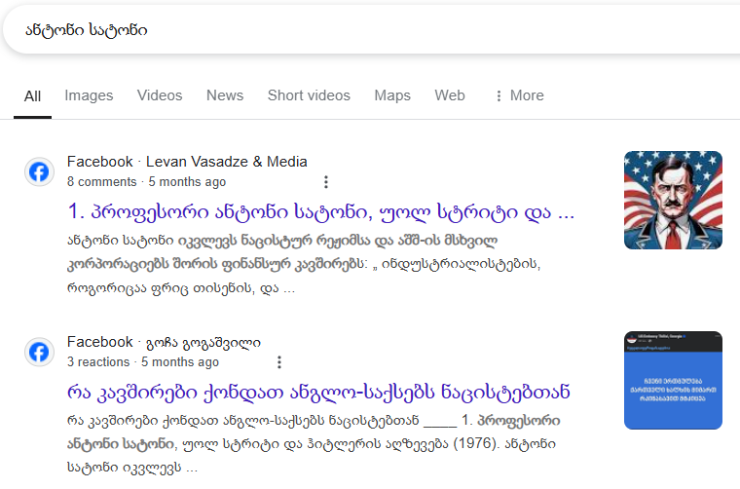This screenshot has height=489, width=740.
Task: Open the American flag portrait thumbnail
Action: [x=673, y=200]
